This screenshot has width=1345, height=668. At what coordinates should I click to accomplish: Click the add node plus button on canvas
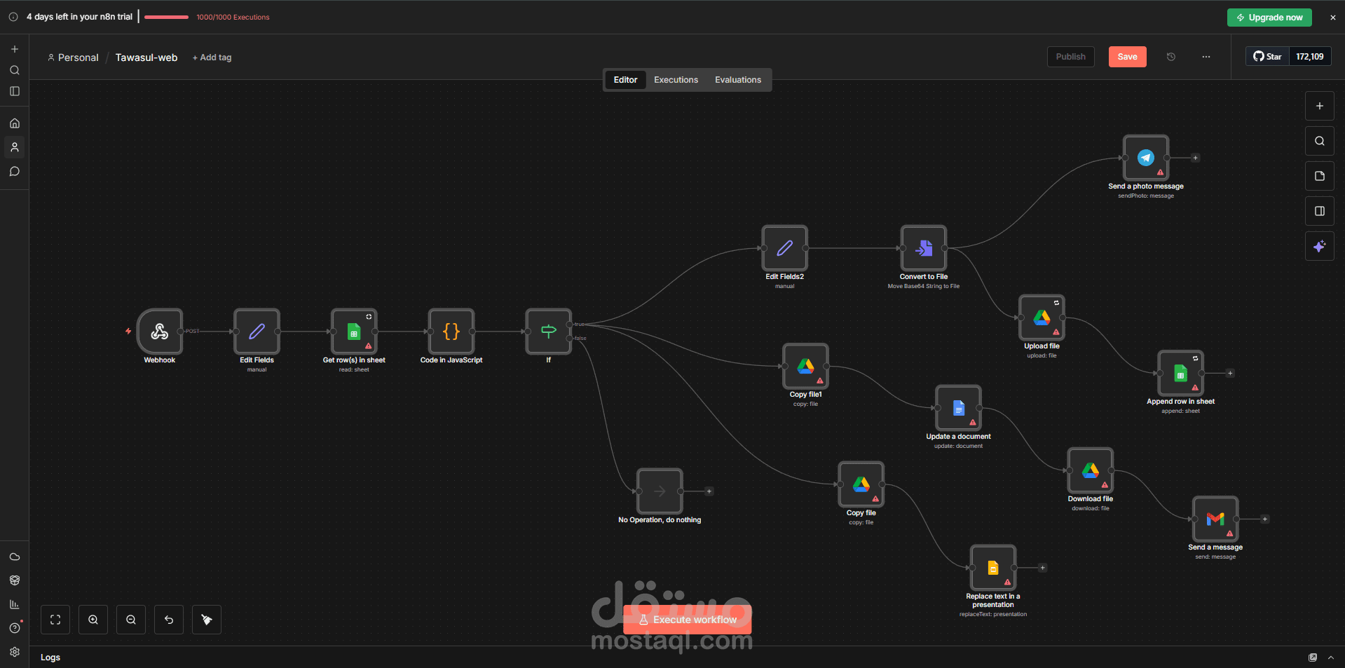point(1320,106)
